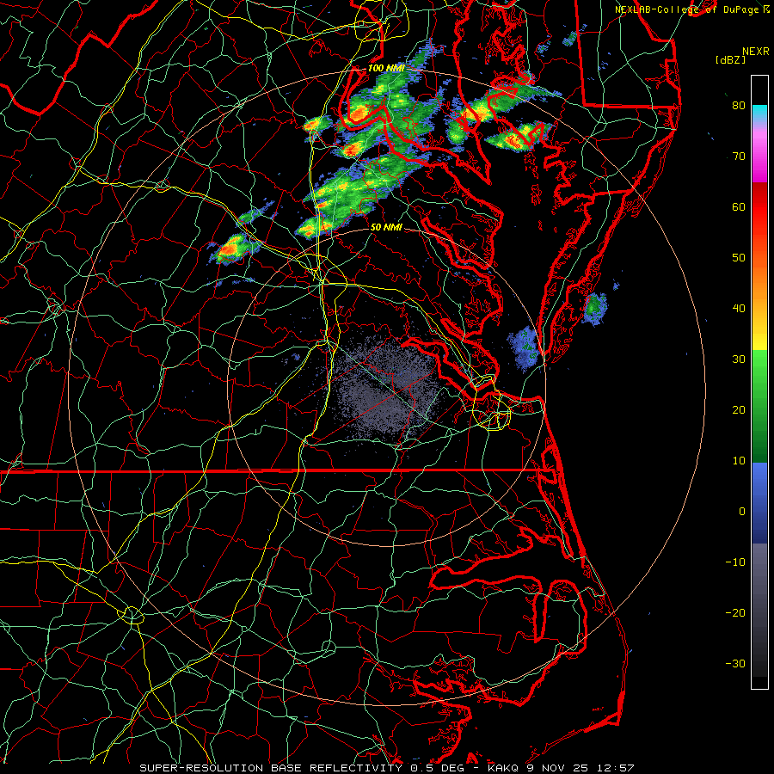
Task: Click the 20 dBZ scale value
Action: [x=739, y=410]
